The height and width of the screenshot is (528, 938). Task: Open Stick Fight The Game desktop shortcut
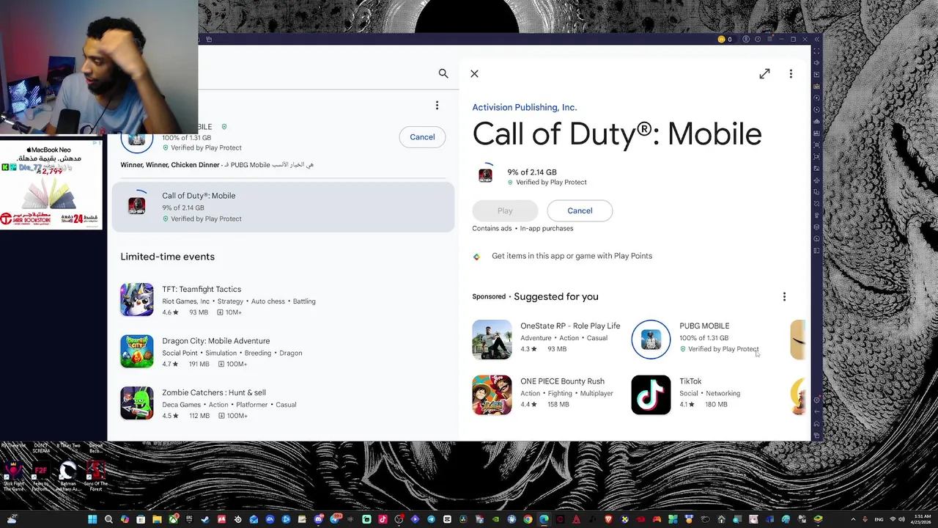pyautogui.click(x=14, y=475)
